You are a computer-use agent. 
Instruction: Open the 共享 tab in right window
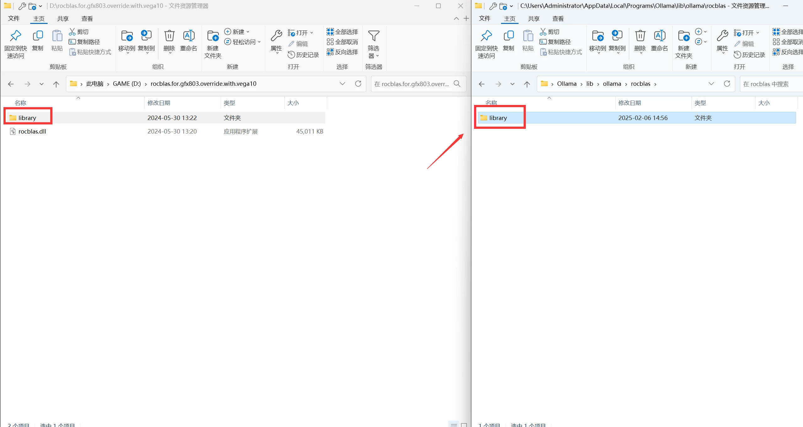coord(534,19)
